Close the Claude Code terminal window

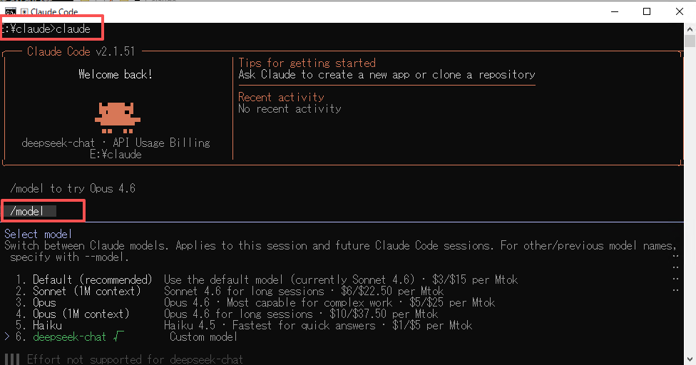click(680, 11)
